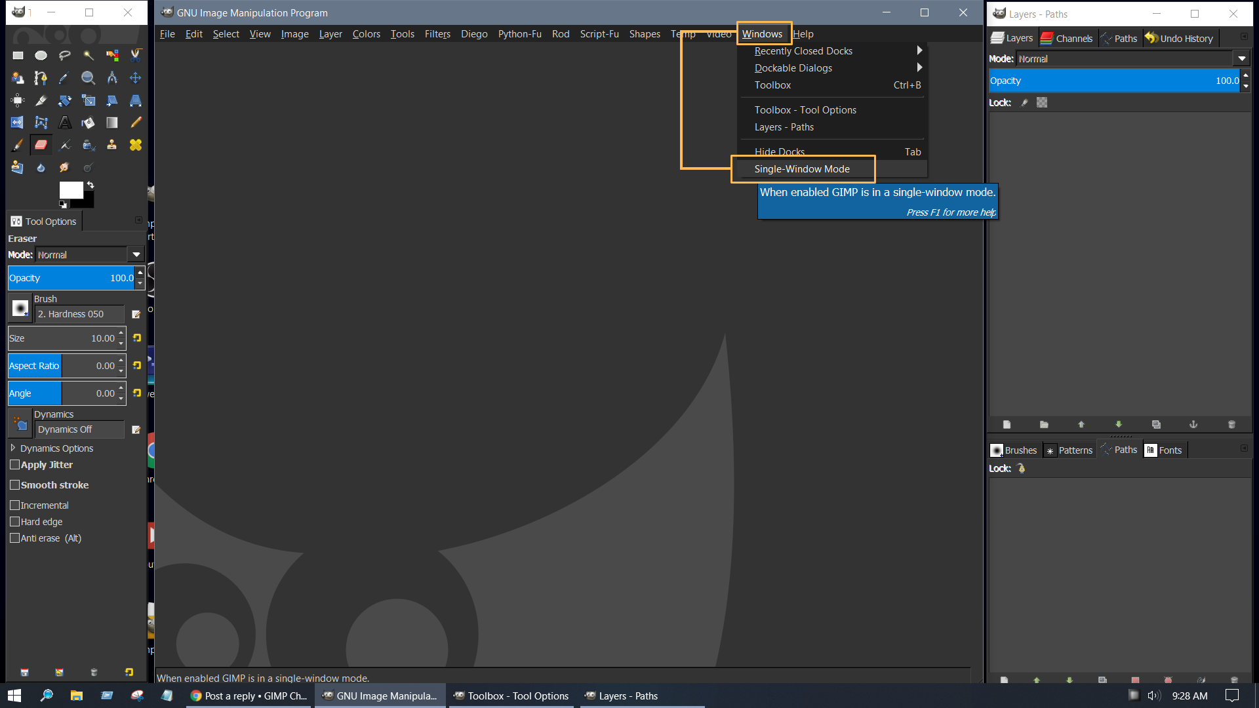The height and width of the screenshot is (708, 1259).
Task: Toggle Lock alpha channel in Layers dock
Action: click(x=1042, y=103)
